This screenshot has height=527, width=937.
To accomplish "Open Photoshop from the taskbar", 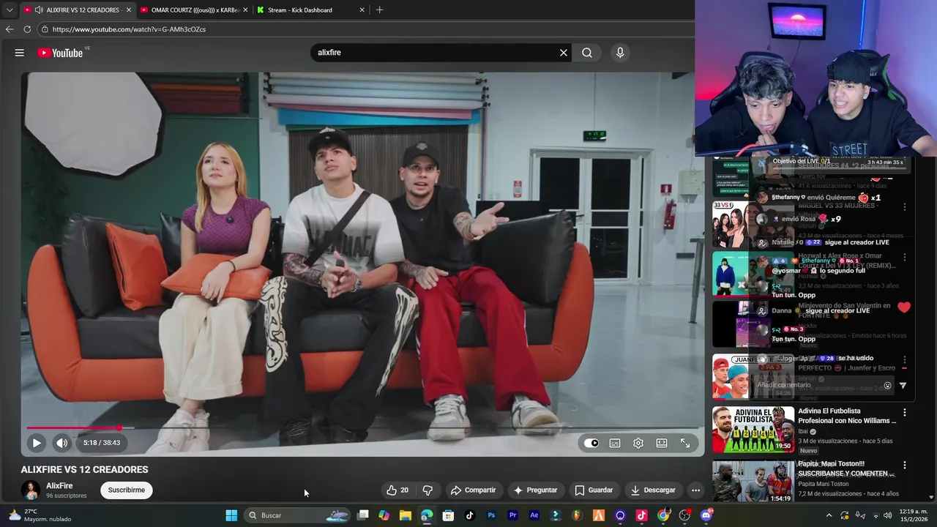I will 491,515.
